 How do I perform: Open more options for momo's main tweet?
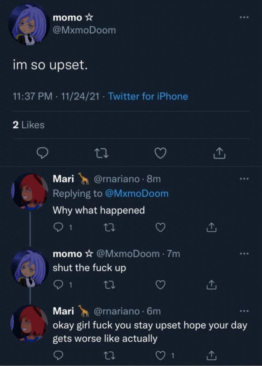(244, 17)
